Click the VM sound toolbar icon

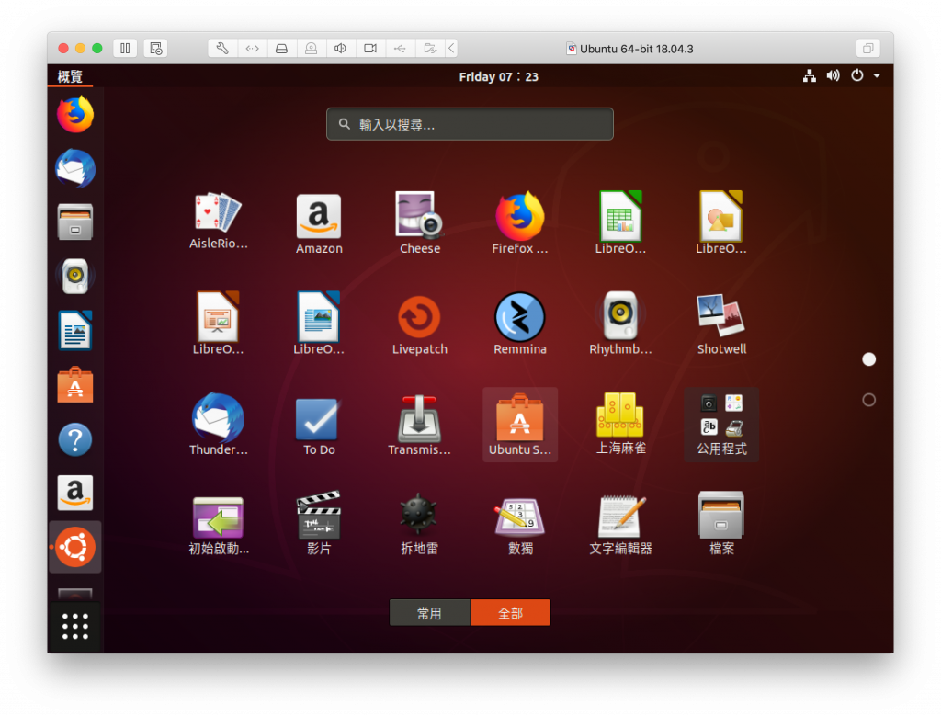pyautogui.click(x=340, y=49)
